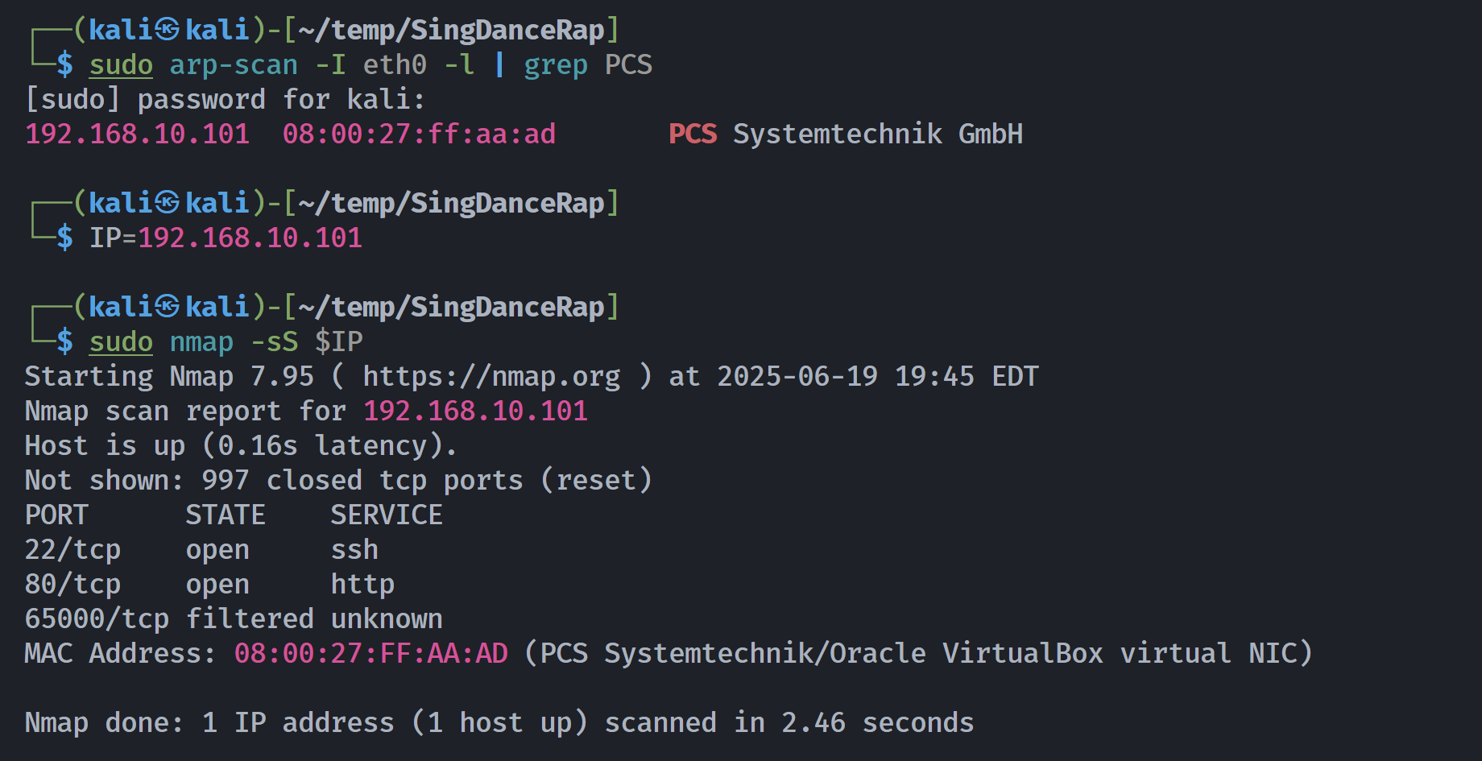Click the https://nmap.org link
This screenshot has height=761, width=1482.
click(491, 376)
